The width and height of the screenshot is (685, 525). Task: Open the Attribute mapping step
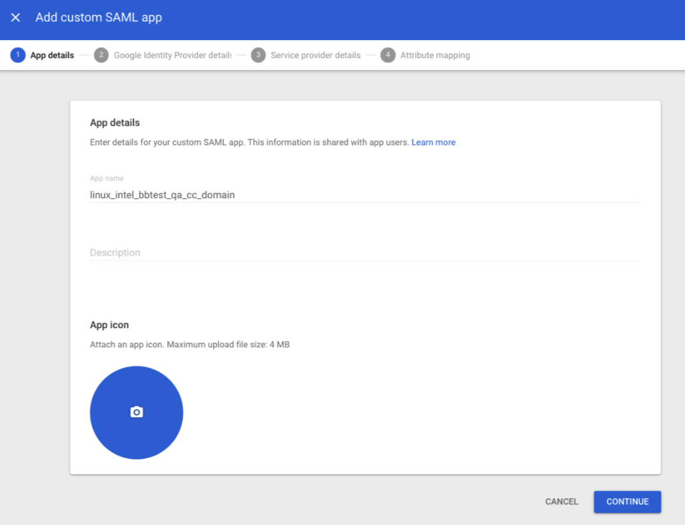(x=435, y=55)
